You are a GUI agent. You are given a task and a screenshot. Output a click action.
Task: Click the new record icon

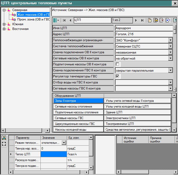point(150,20)
